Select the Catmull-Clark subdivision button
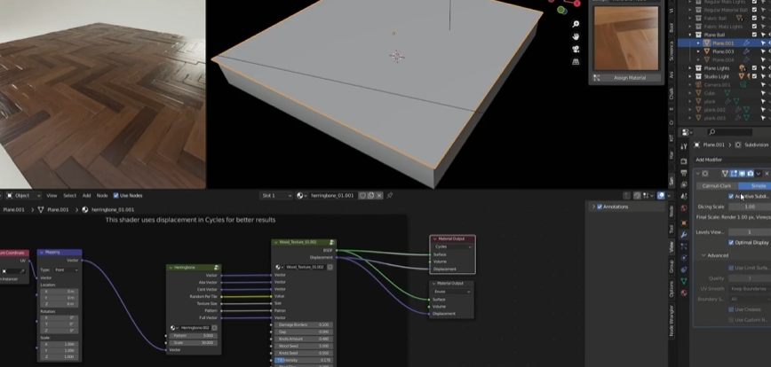Viewport: 771px width, 367px height. [716, 185]
